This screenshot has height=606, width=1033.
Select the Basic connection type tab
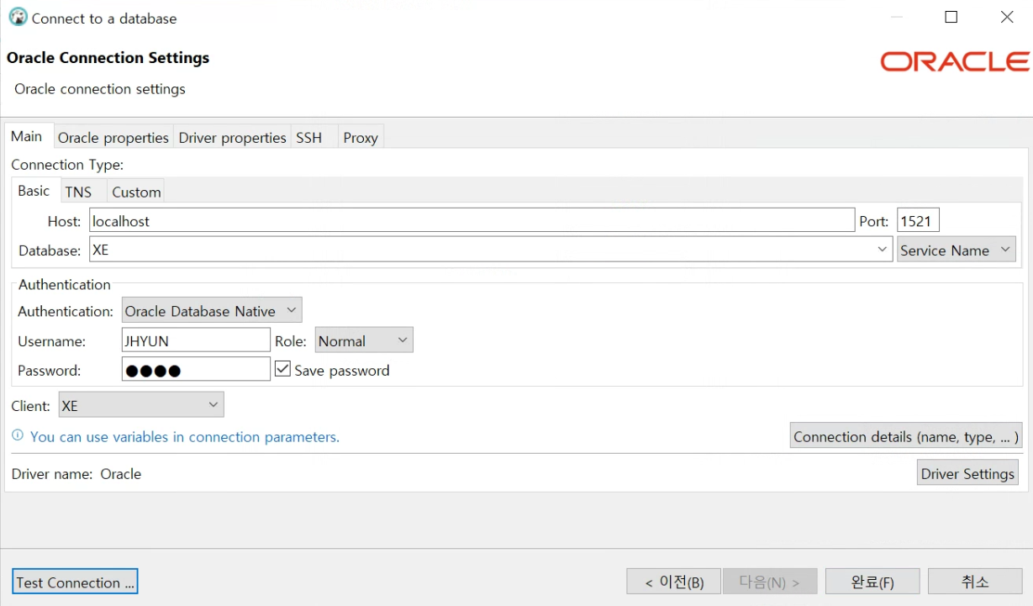click(x=34, y=191)
